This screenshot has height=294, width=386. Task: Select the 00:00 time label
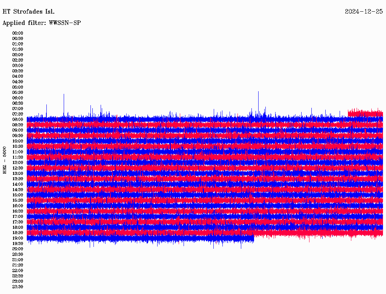pos(18,33)
